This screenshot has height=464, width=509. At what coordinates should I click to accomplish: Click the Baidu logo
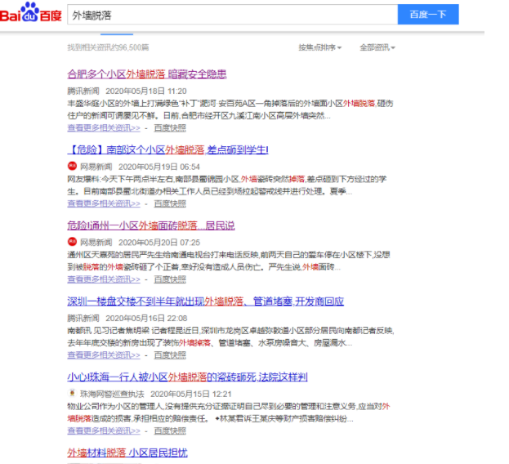tap(30, 12)
